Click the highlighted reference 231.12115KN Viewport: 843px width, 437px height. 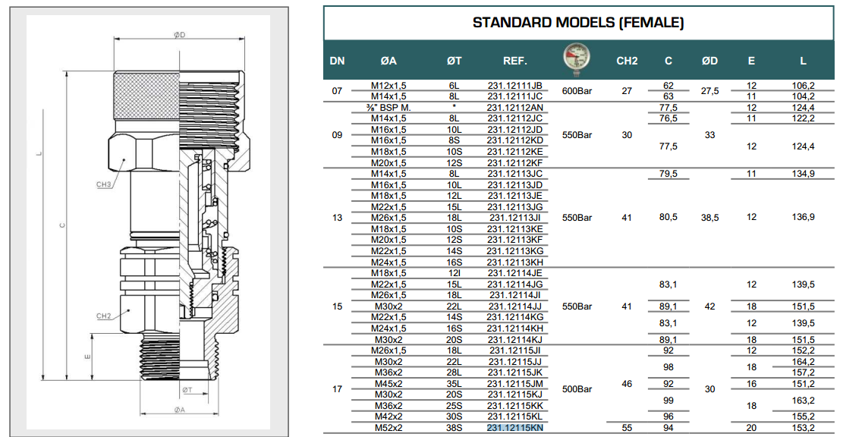pyautogui.click(x=515, y=428)
